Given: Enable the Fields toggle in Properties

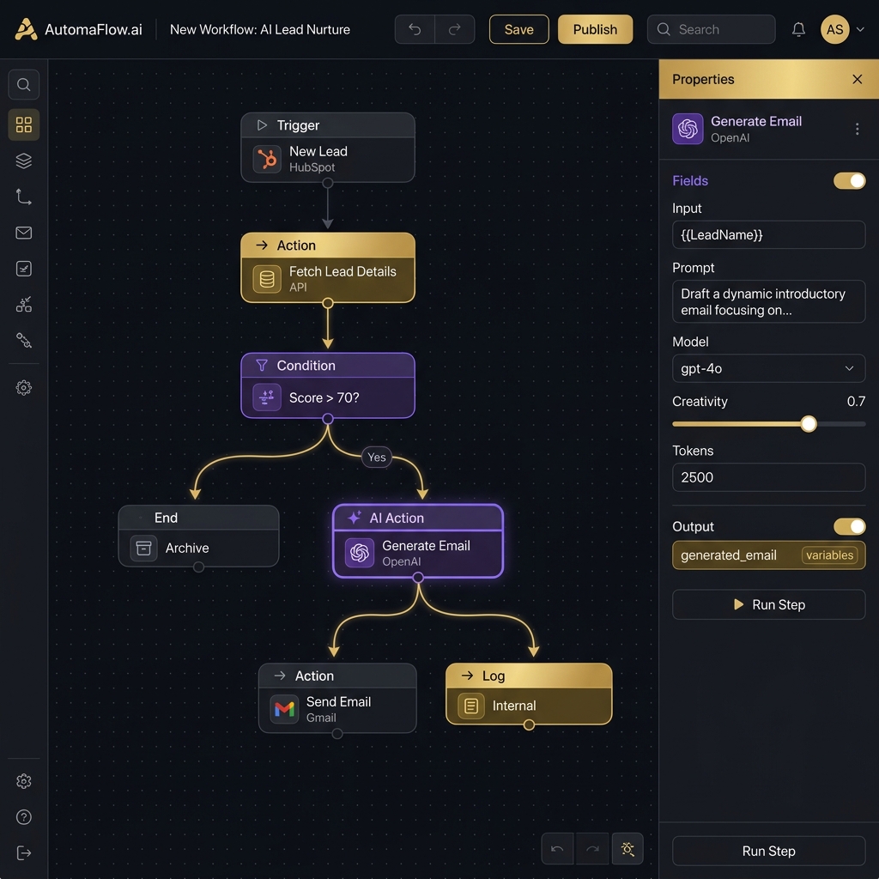Looking at the screenshot, I should 849,181.
